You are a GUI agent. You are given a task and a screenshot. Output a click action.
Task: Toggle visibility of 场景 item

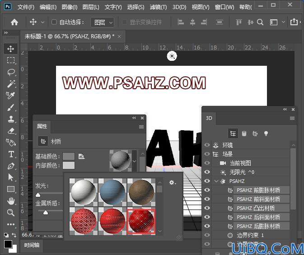click(207, 154)
